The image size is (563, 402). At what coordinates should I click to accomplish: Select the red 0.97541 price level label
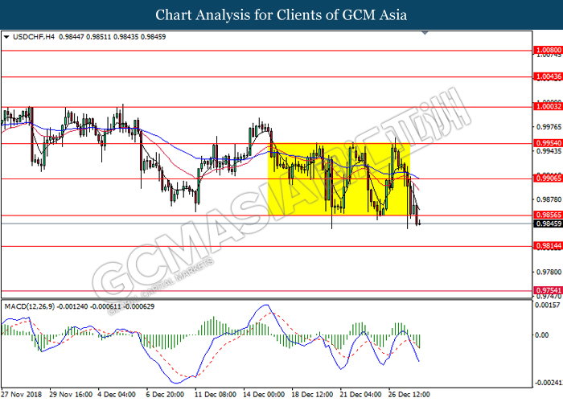click(x=549, y=290)
